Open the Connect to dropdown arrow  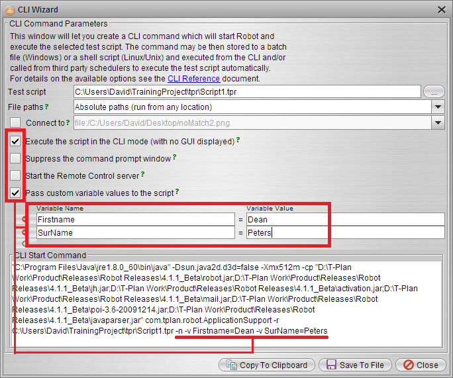(438, 122)
